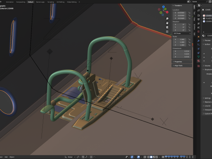Viewport: 212px width, 159px height.
Task: Toggle the camera view icon
Action: tap(167, 27)
